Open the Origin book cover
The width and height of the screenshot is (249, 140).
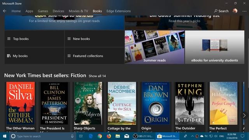[156, 103]
